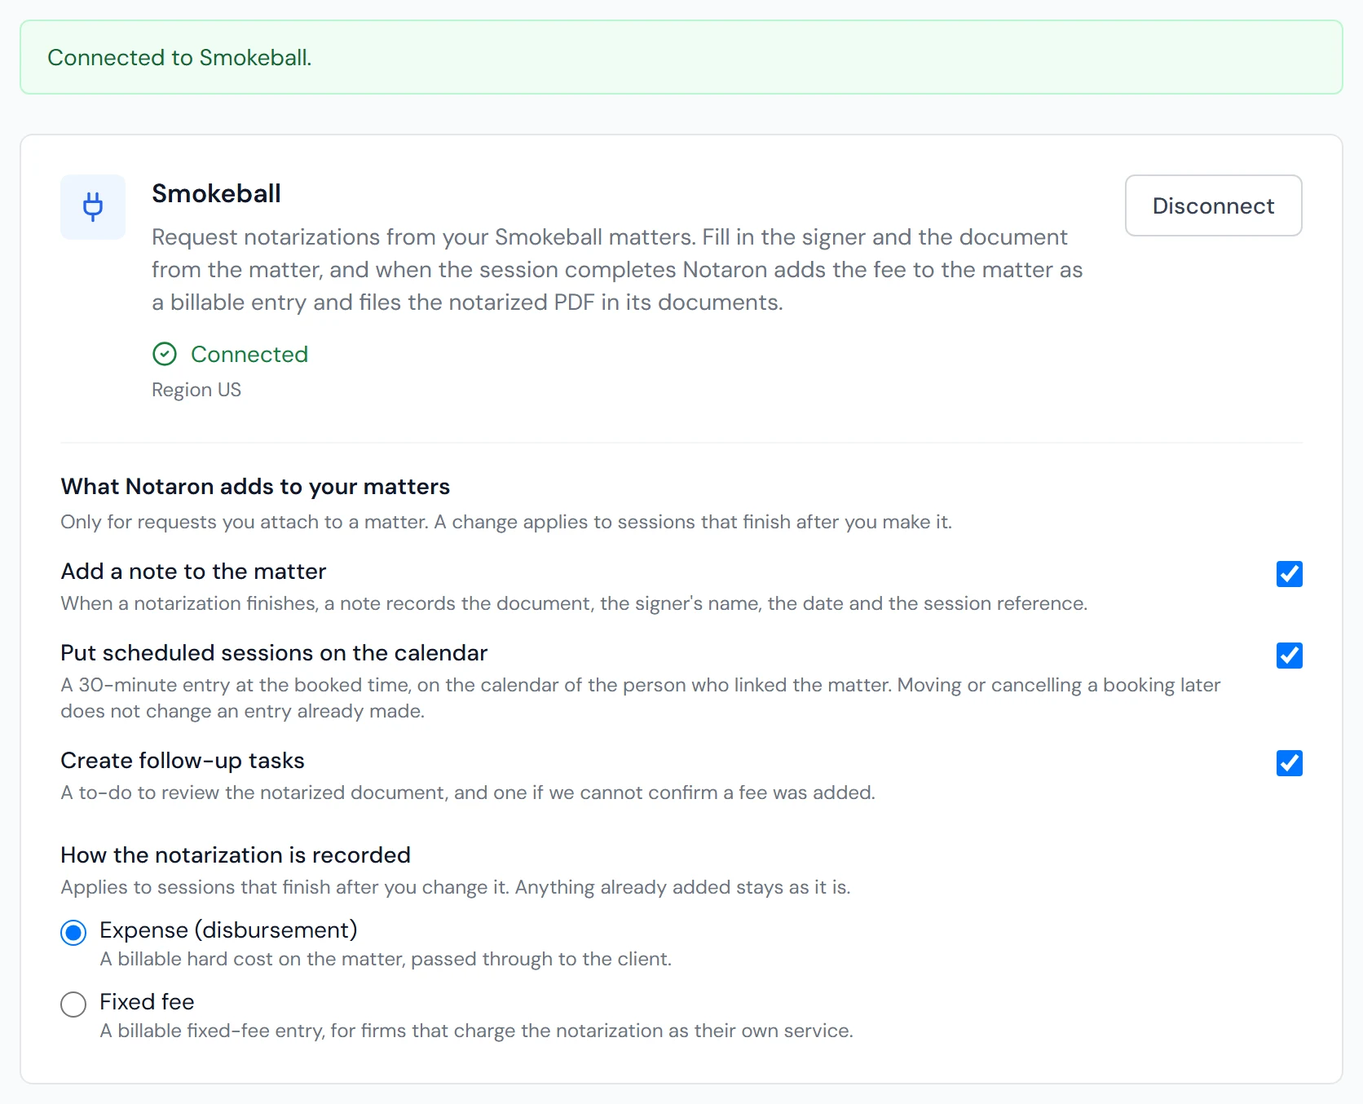Image resolution: width=1363 pixels, height=1104 pixels.
Task: Click the Region US text
Action: [196, 390]
